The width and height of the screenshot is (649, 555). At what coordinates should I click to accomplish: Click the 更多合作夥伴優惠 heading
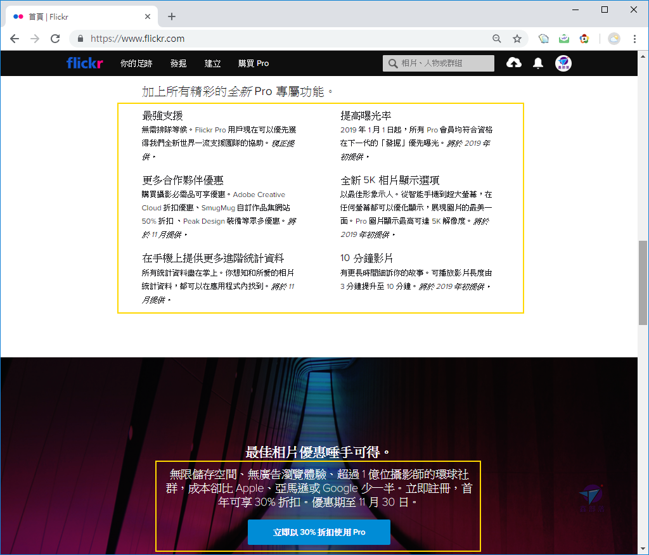183,180
